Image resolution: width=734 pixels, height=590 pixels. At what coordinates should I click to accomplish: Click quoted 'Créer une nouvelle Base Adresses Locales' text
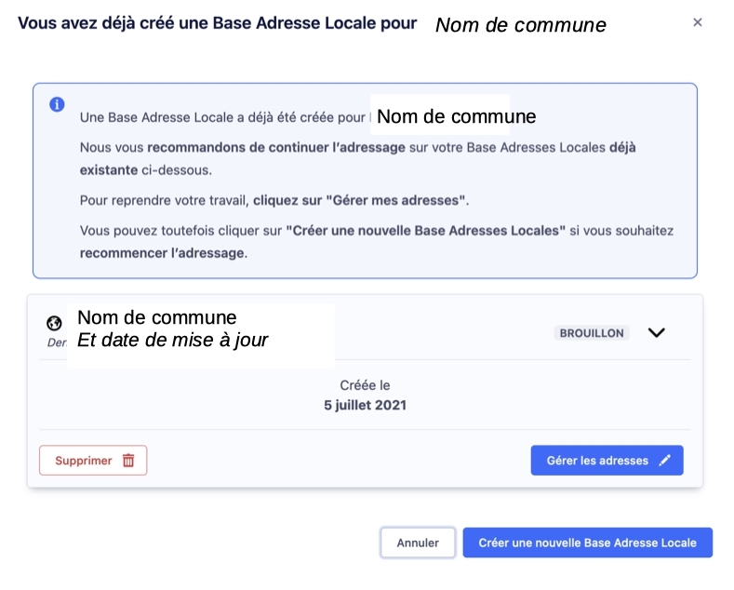click(x=425, y=230)
